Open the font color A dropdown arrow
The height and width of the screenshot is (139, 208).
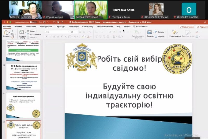tap(91, 37)
